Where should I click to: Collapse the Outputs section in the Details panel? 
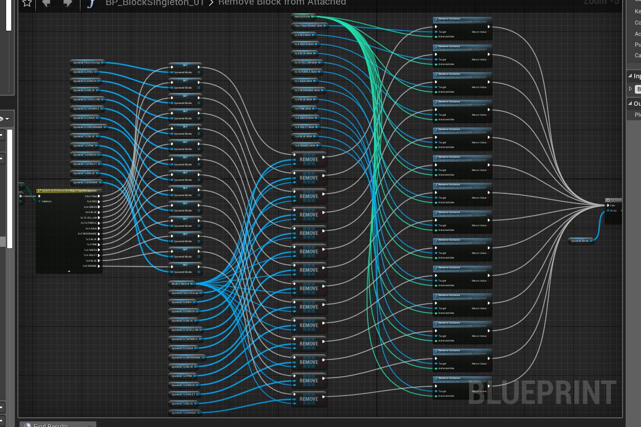point(631,103)
